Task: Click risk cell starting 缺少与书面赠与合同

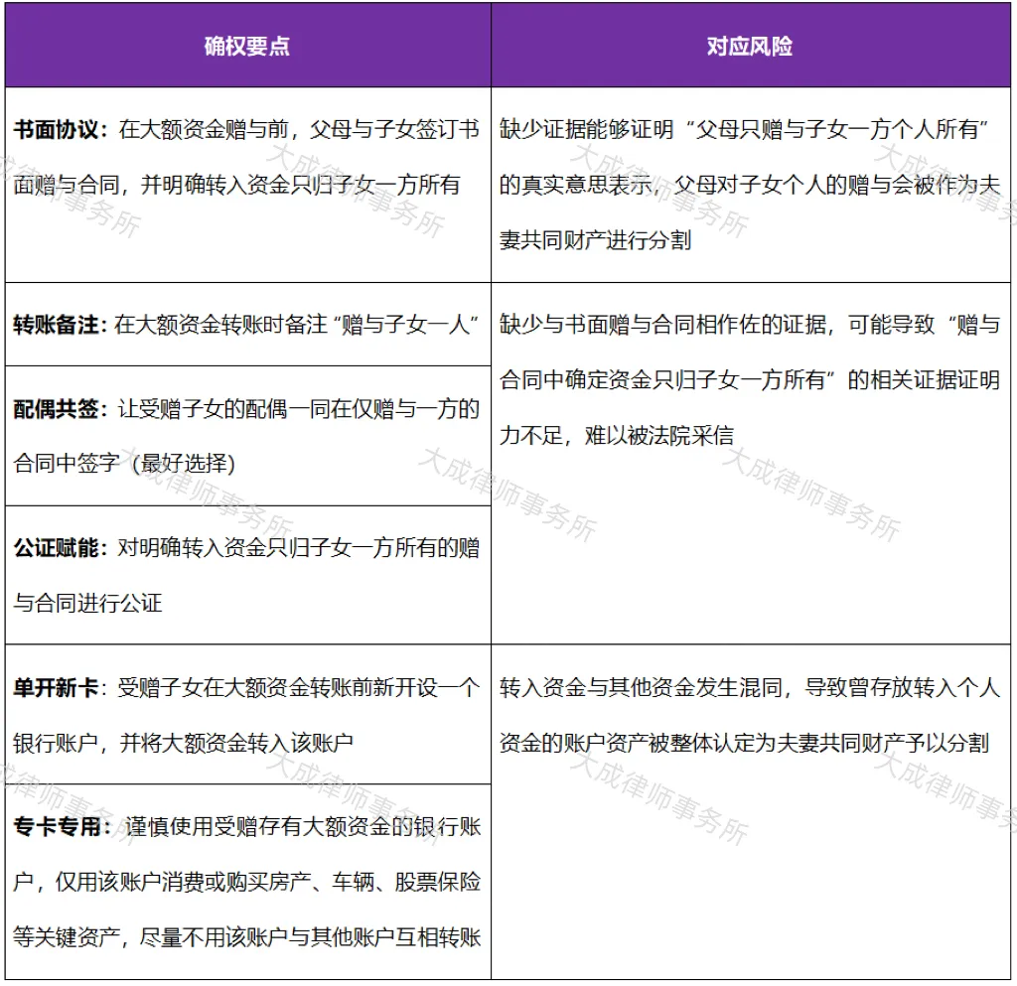Action: click(x=751, y=464)
